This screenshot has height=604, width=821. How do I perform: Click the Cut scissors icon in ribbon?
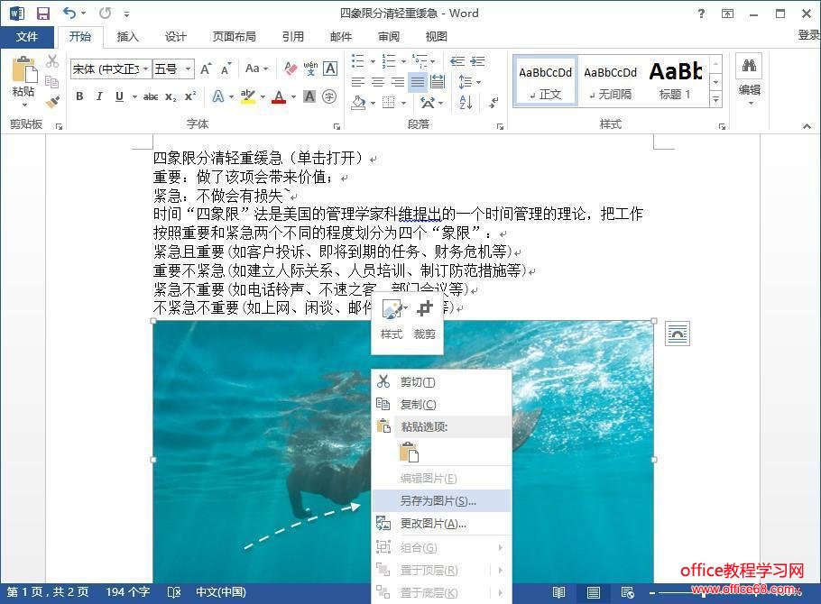click(x=52, y=61)
